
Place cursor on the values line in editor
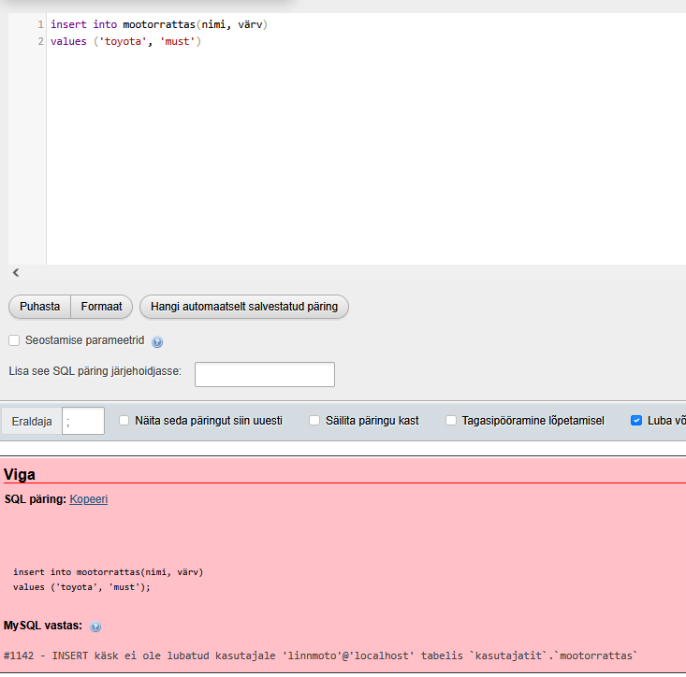pyautogui.click(x=125, y=42)
